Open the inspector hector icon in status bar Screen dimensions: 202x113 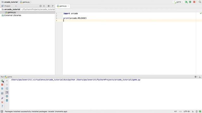[x=197, y=111]
